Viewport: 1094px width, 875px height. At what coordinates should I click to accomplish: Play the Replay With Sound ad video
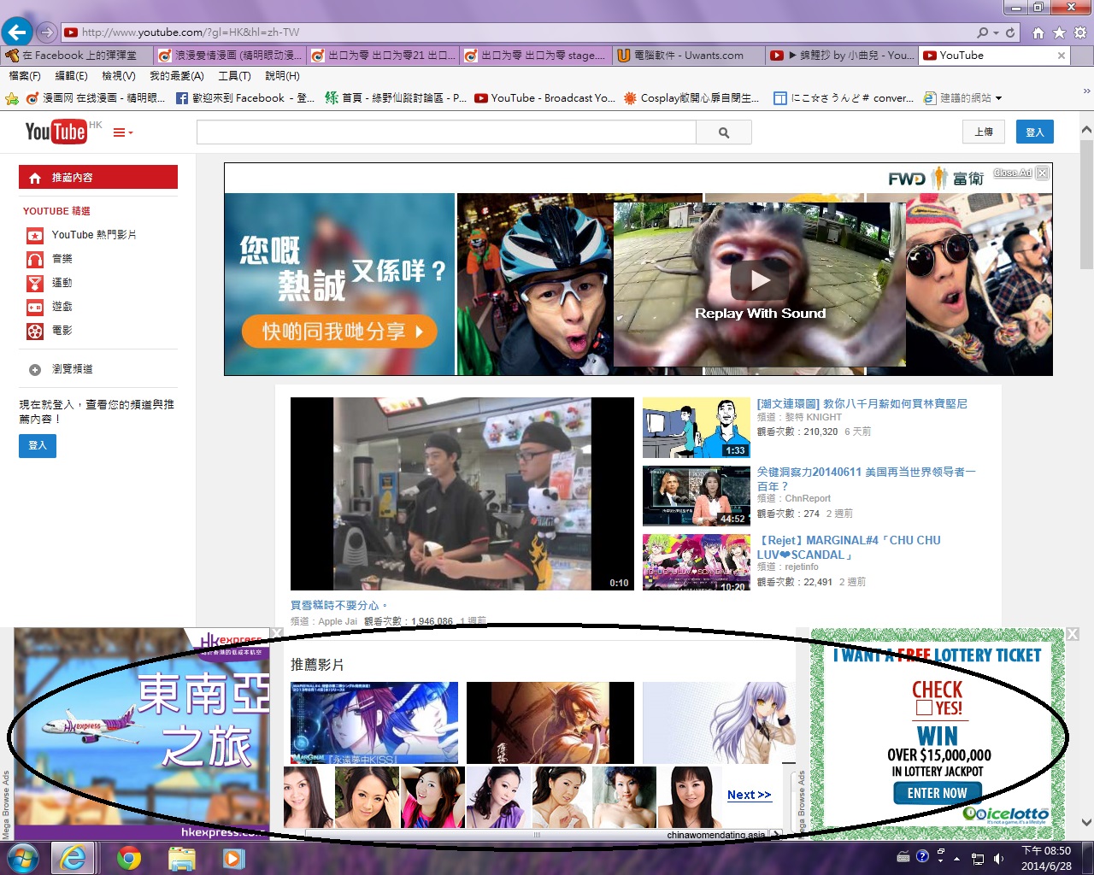tap(760, 279)
